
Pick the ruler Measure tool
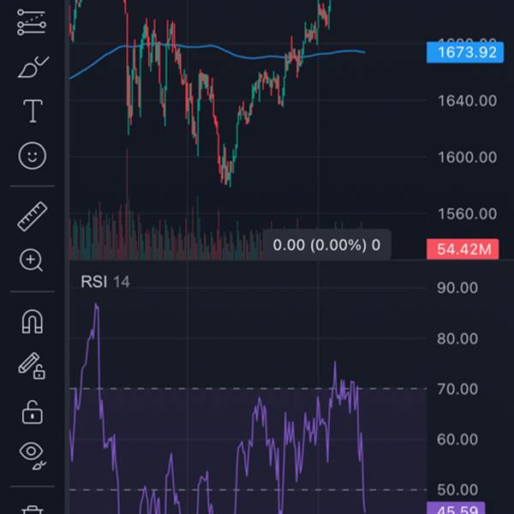(33, 216)
